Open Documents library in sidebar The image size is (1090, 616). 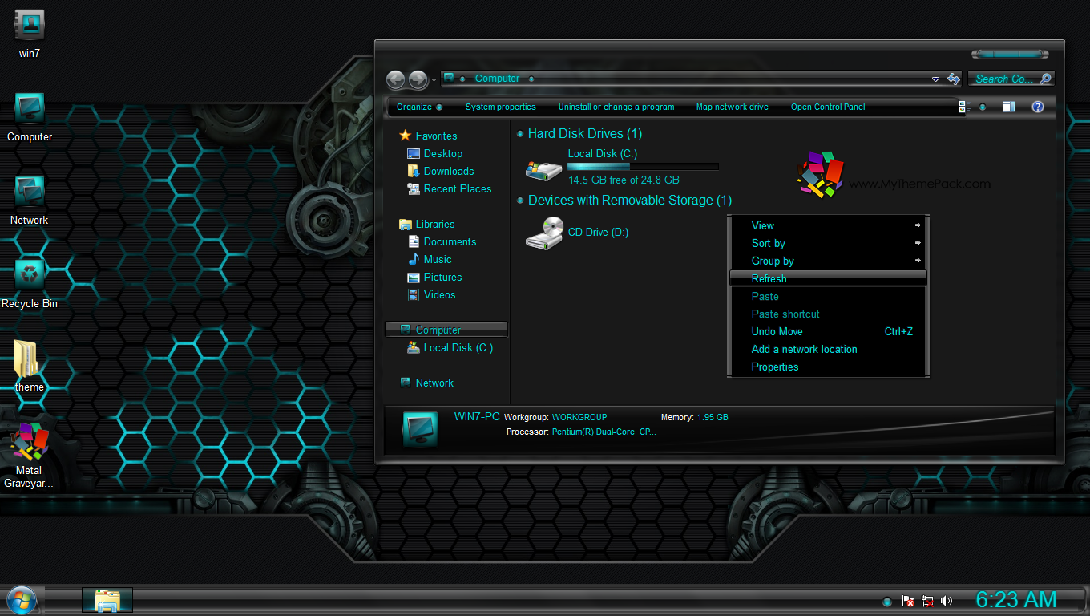tap(442, 241)
